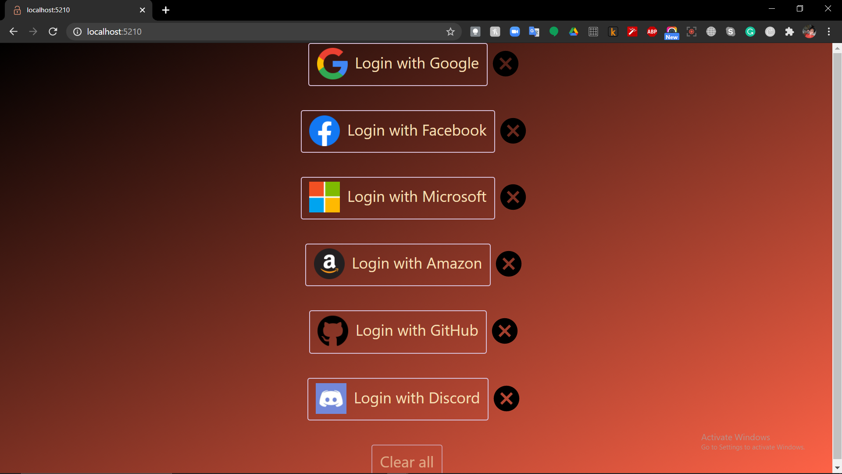Delete GitHub login via X icon
Viewport: 842px width, 474px height.
(x=504, y=331)
